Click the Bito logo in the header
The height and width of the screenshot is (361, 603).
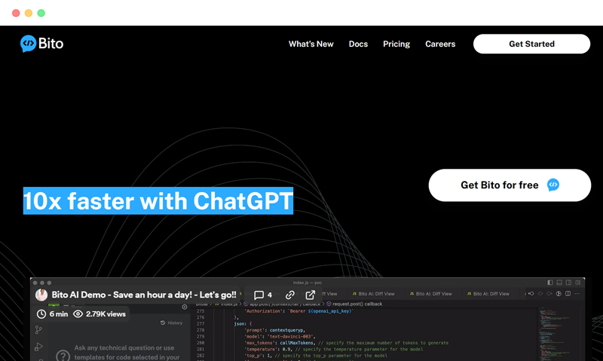click(41, 44)
